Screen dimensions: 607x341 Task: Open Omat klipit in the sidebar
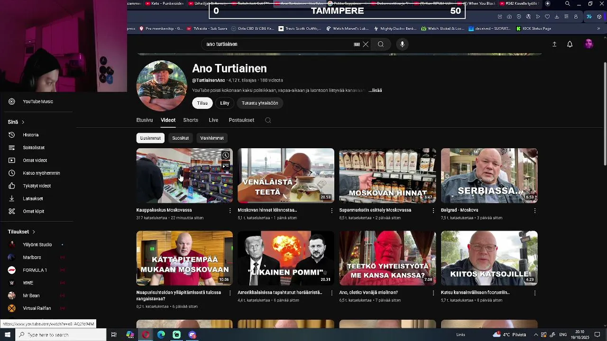(x=33, y=212)
